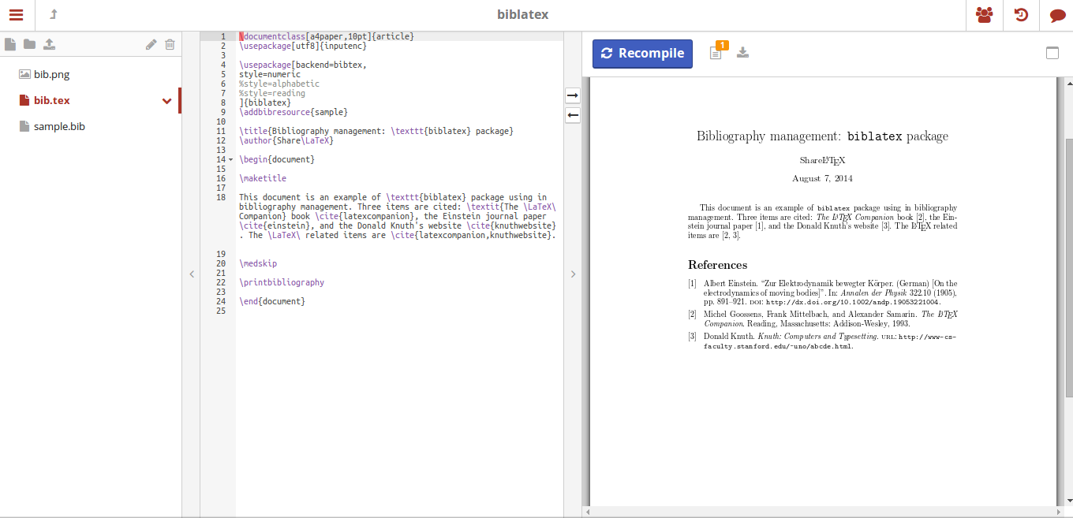Delete the file using the trash icon
Screen dimensions: 1073x518
[170, 45]
